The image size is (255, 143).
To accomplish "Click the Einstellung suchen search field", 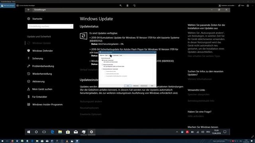I will coord(51,26).
